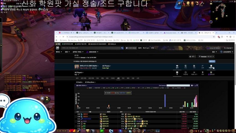Viewport: 236px width, 133px height.
Task: Open a new browser tab
Action: point(217,33)
